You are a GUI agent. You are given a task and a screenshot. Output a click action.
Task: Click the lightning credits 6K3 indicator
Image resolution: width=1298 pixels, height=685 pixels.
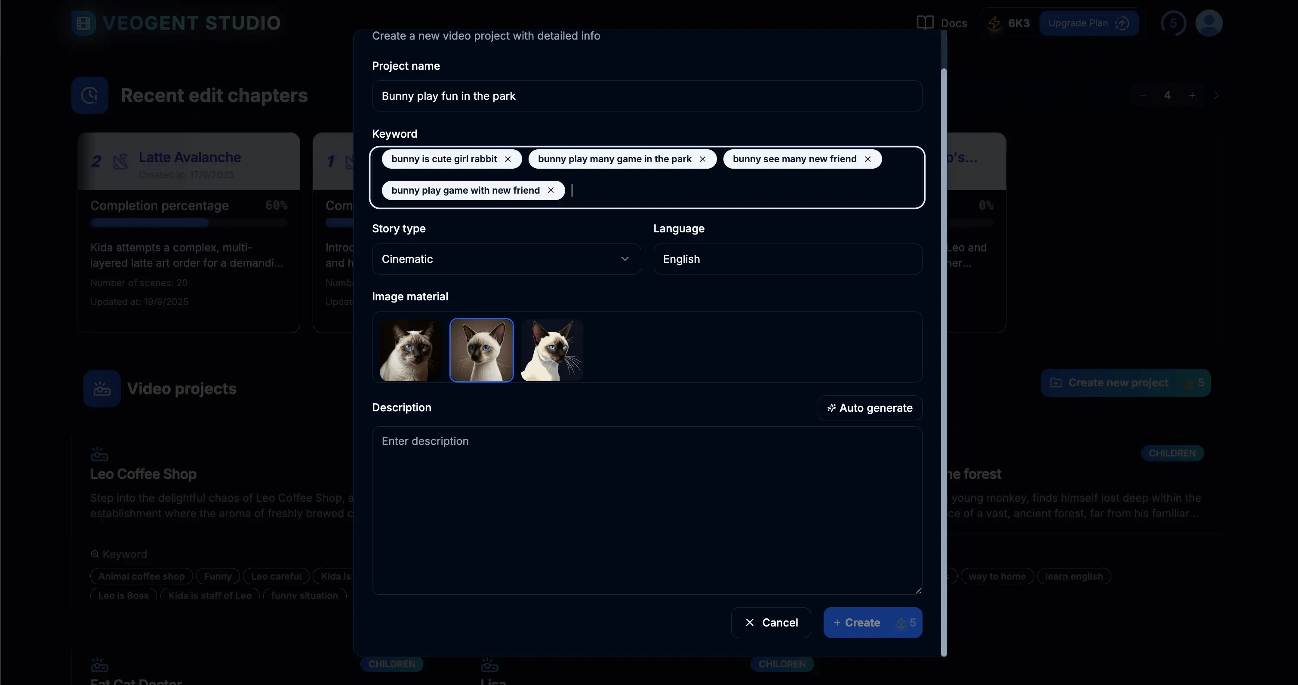click(x=1009, y=23)
